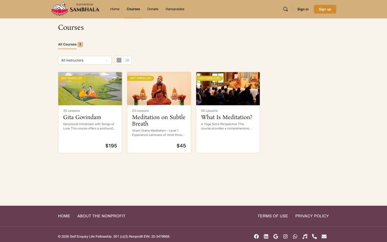Click the email envelope footer icon

324,237
